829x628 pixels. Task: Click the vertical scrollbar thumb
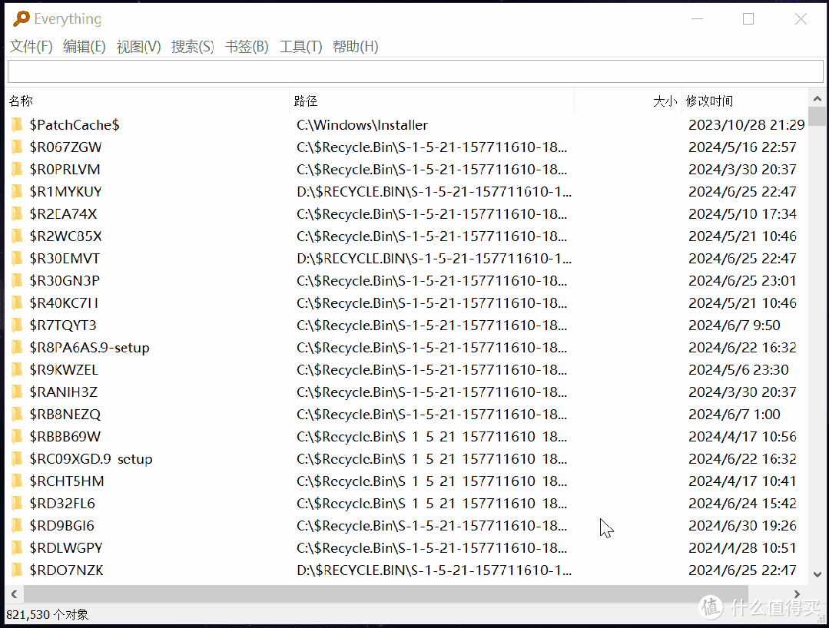tap(817, 116)
